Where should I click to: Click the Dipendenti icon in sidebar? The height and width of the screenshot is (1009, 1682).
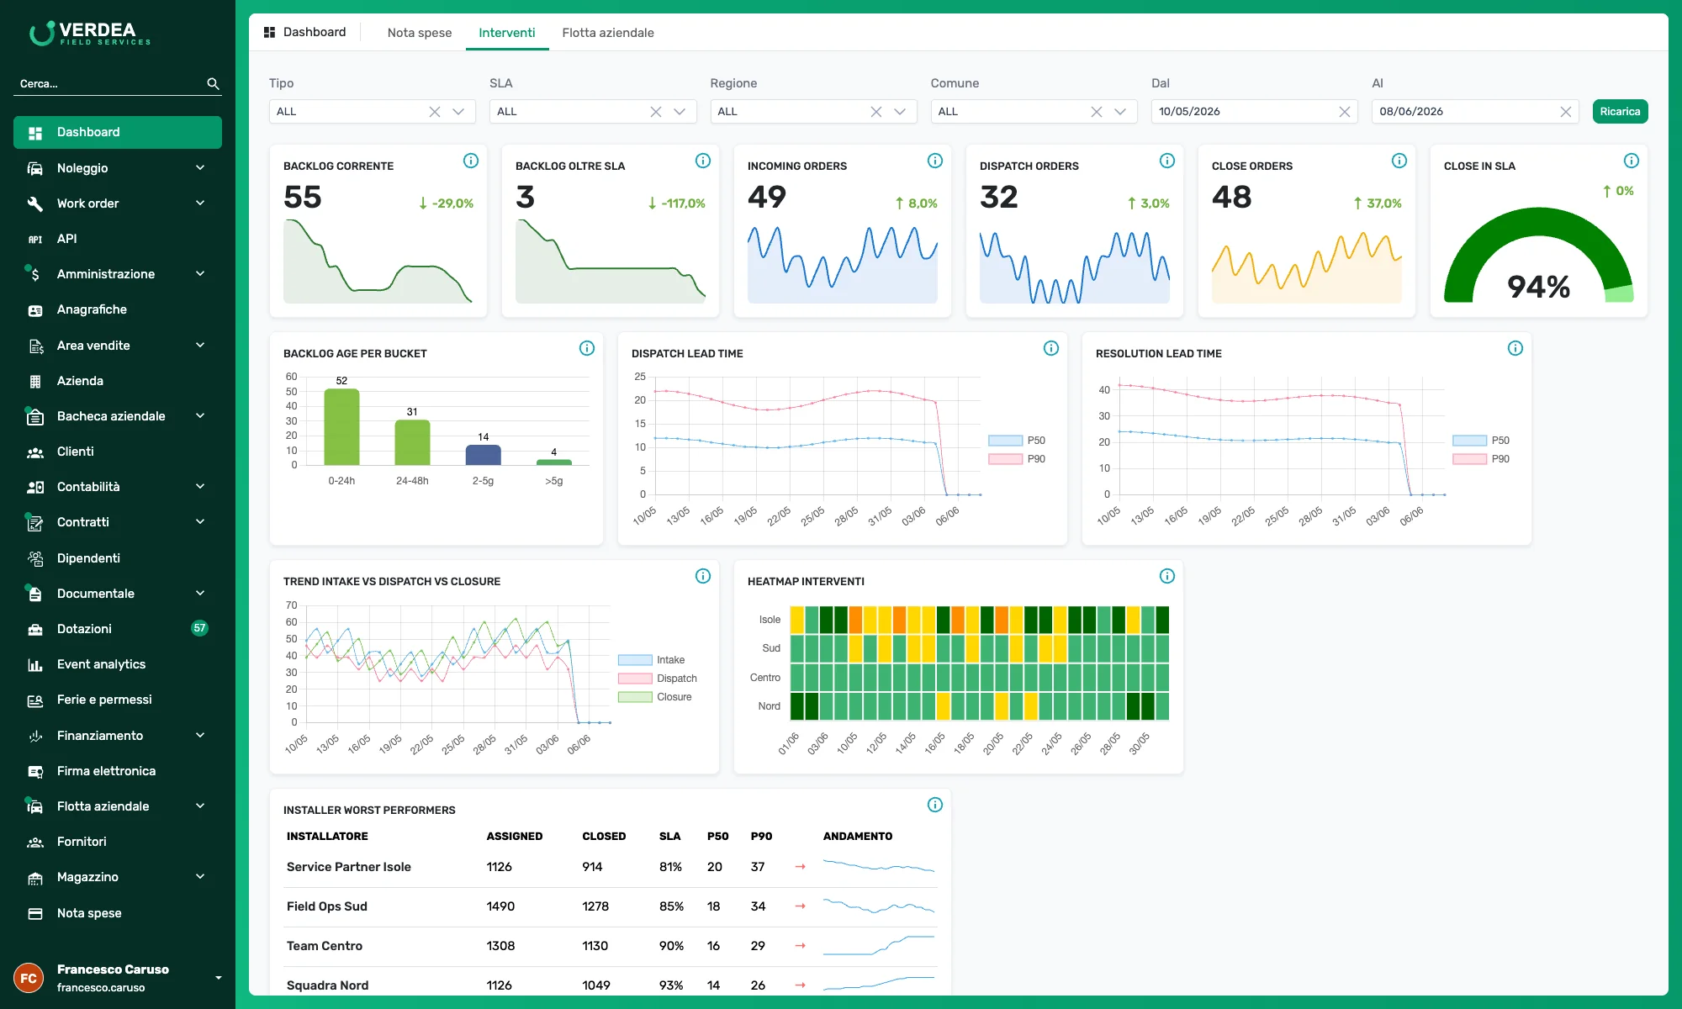point(35,558)
